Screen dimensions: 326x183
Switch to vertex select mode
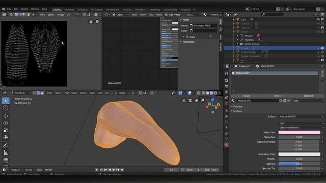pyautogui.click(x=35, y=93)
